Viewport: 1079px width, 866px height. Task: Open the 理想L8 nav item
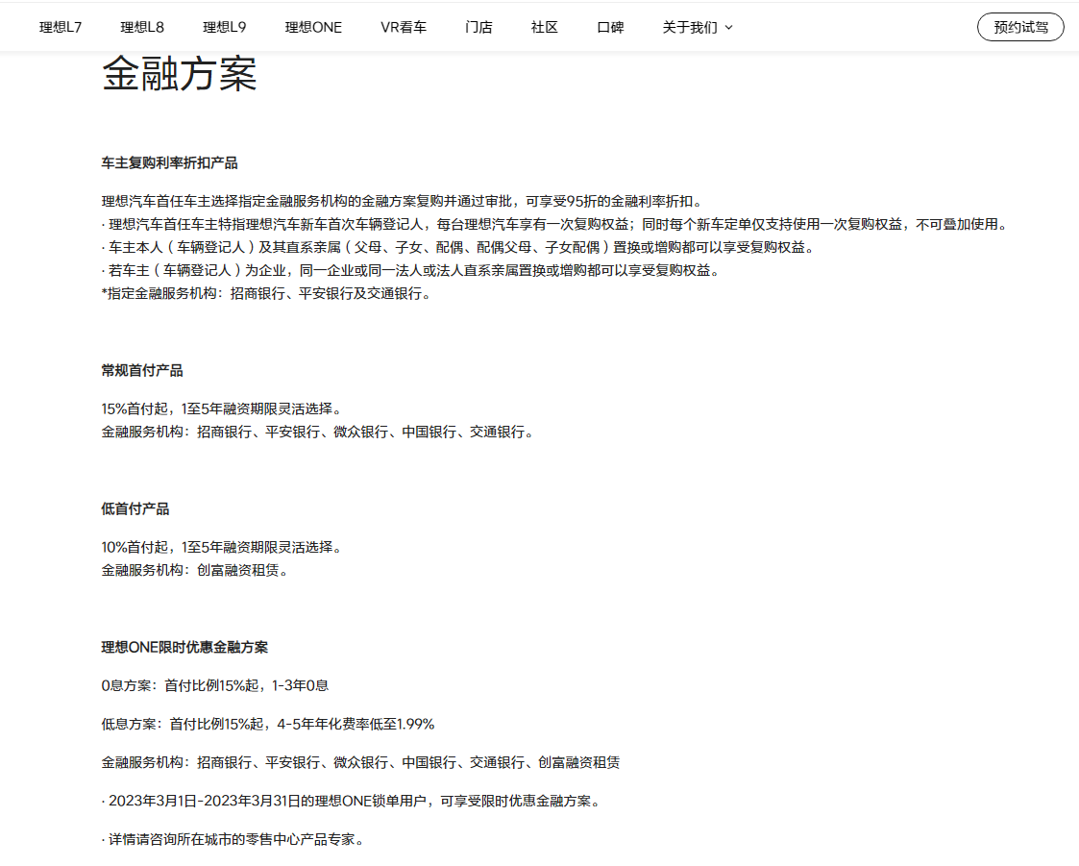[x=142, y=28]
